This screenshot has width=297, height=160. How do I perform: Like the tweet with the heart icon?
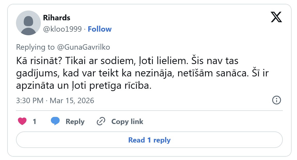tap(22, 121)
